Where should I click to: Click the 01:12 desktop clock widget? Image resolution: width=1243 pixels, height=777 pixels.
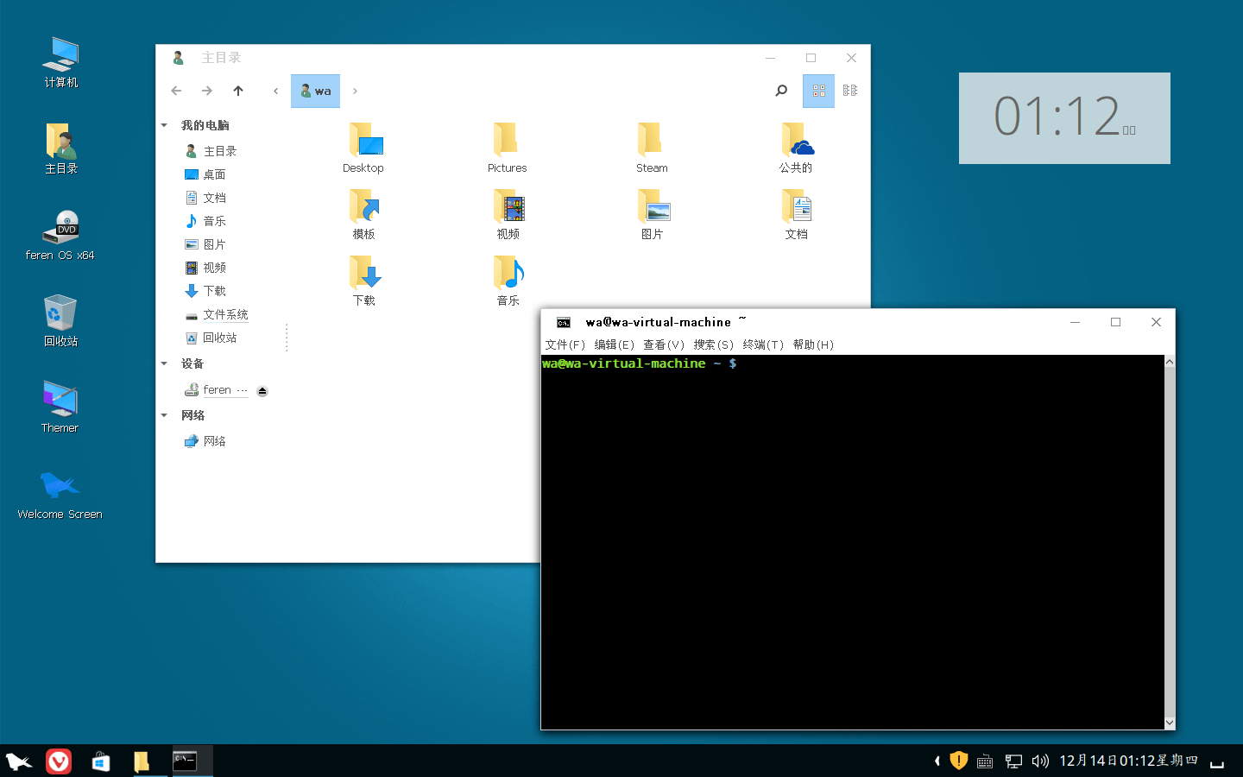(1064, 118)
